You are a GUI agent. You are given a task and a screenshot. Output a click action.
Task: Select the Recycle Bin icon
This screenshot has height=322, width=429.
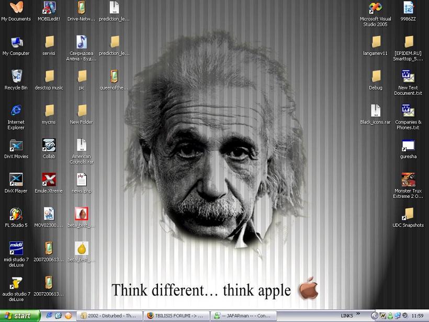pos(16,76)
